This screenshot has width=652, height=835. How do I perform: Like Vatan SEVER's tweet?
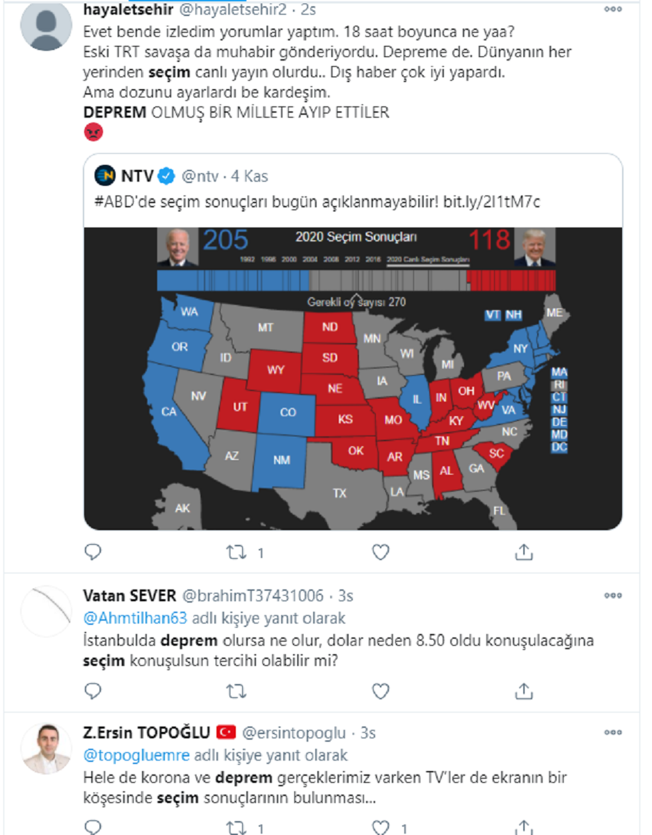(x=380, y=691)
